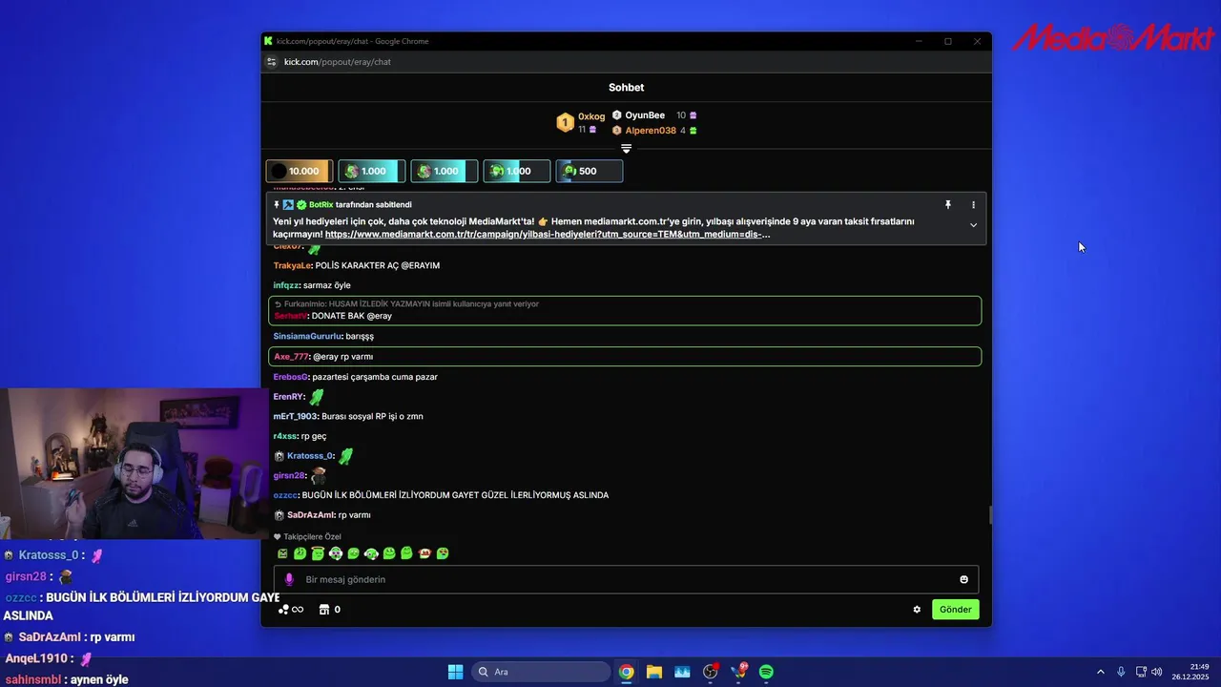Open the Windows Start menu
The height and width of the screenshot is (687, 1221).
455,672
